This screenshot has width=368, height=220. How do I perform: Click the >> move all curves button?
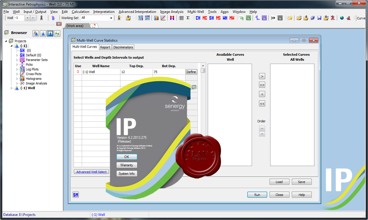262,85
